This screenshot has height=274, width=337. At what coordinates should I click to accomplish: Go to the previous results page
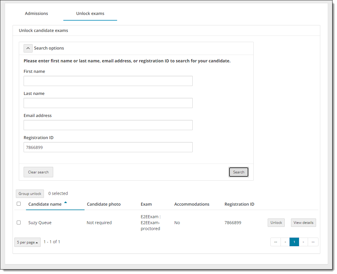pos(285,242)
